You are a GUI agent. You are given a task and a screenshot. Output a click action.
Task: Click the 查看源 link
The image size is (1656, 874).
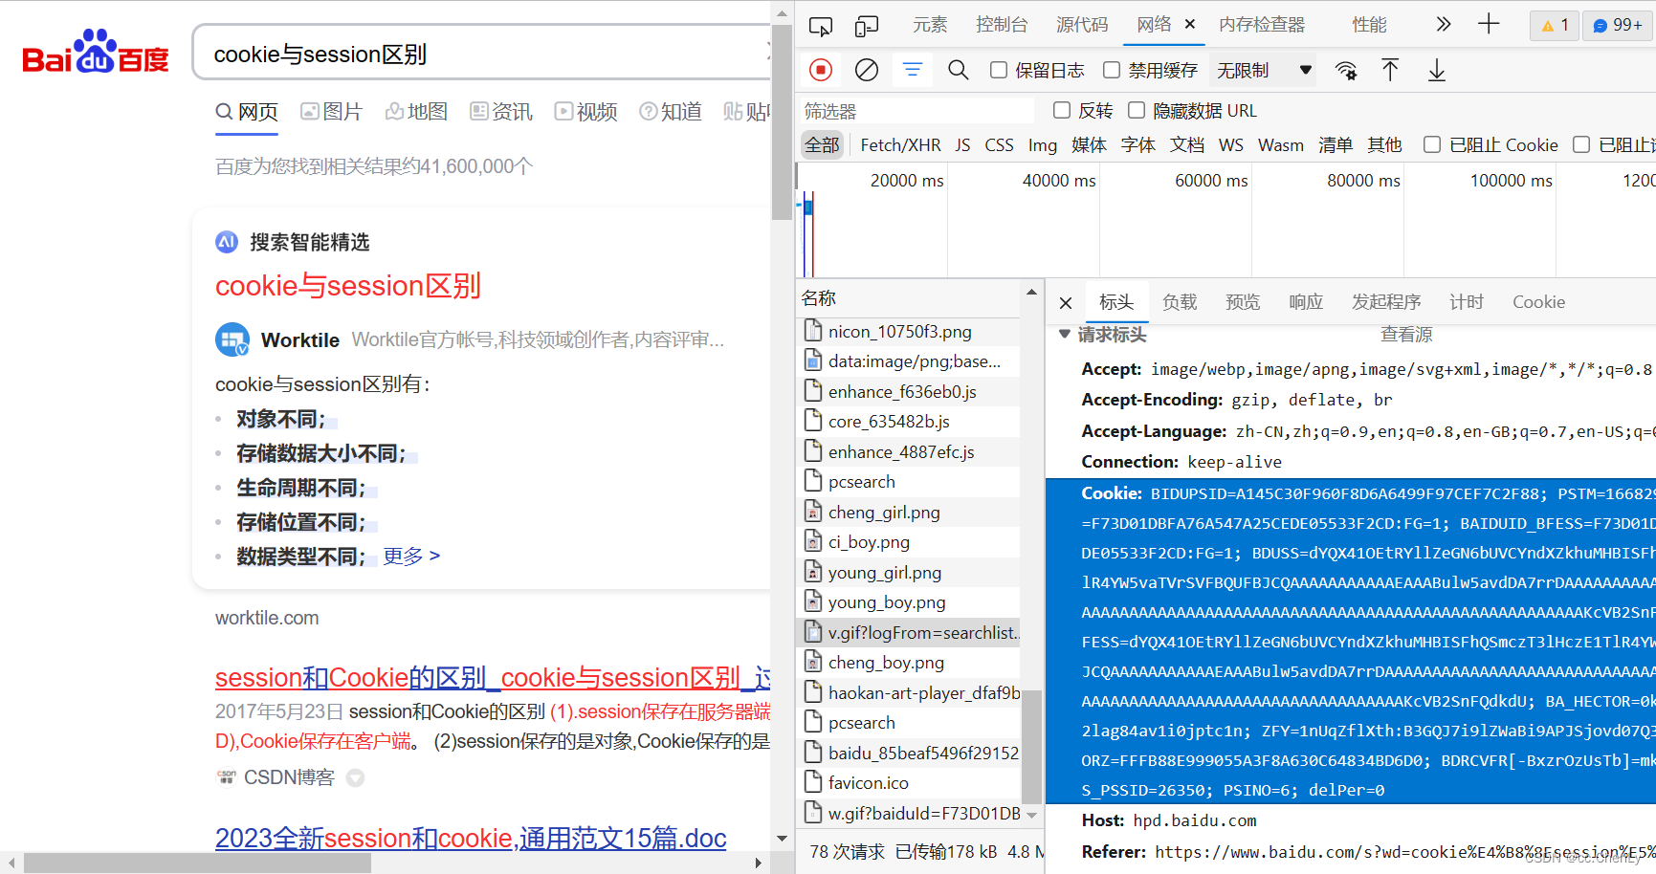pos(1405,335)
